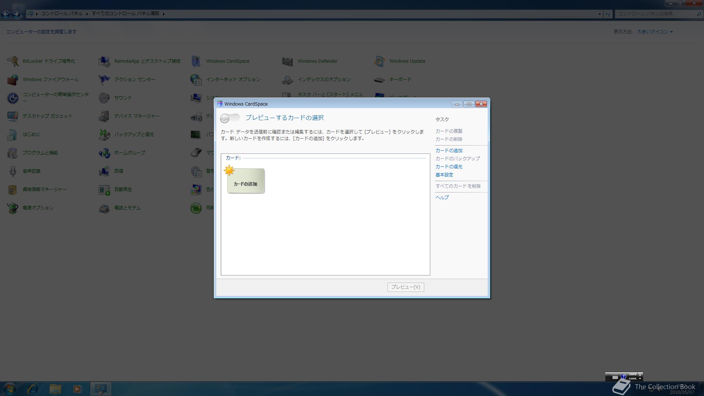Click すべてのコントロール パネル項目 breadcrumb segment
Image resolution: width=704 pixels, height=396 pixels.
(125, 14)
